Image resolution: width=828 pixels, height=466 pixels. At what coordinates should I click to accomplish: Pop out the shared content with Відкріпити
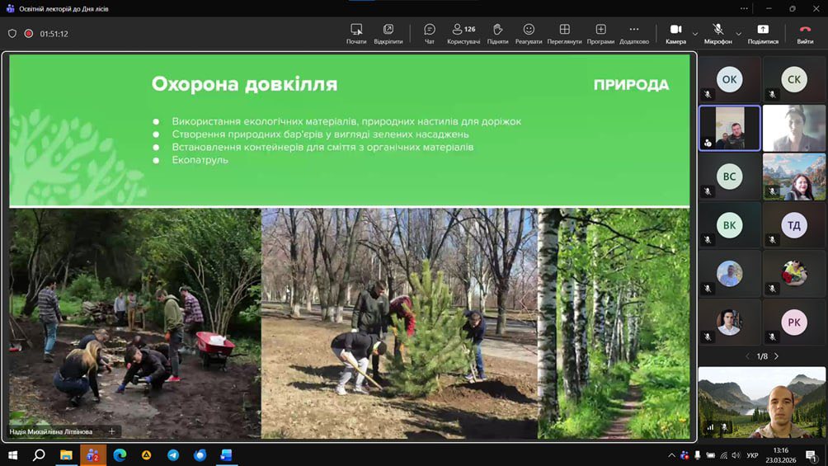click(388, 33)
